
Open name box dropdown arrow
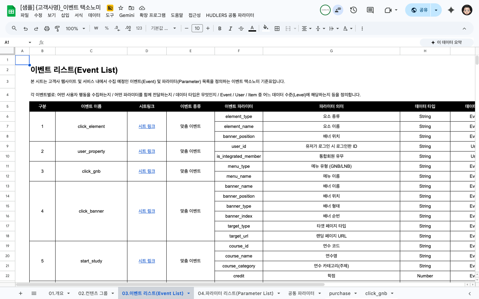pos(30,43)
